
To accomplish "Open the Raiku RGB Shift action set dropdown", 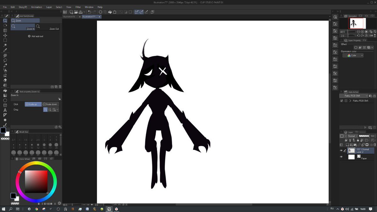I will coord(354,95).
